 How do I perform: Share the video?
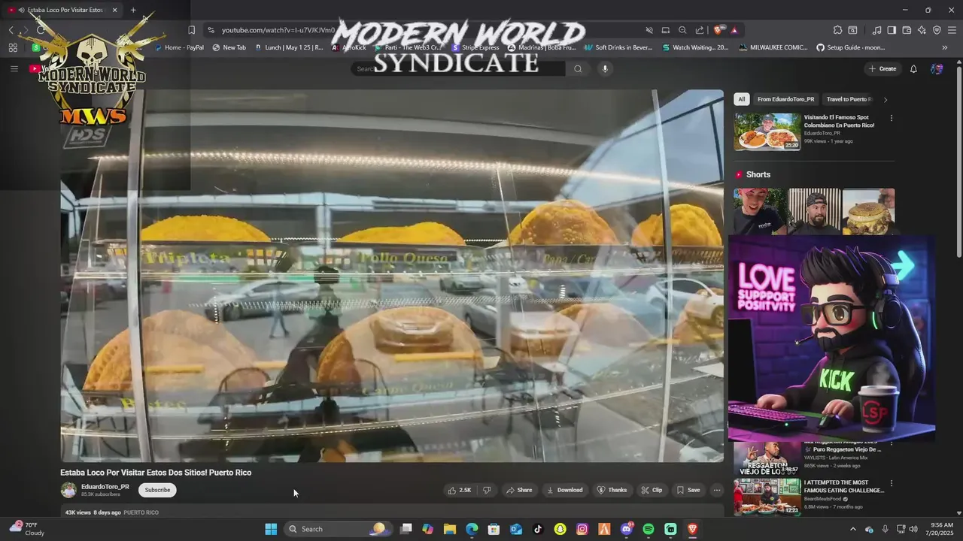point(519,490)
